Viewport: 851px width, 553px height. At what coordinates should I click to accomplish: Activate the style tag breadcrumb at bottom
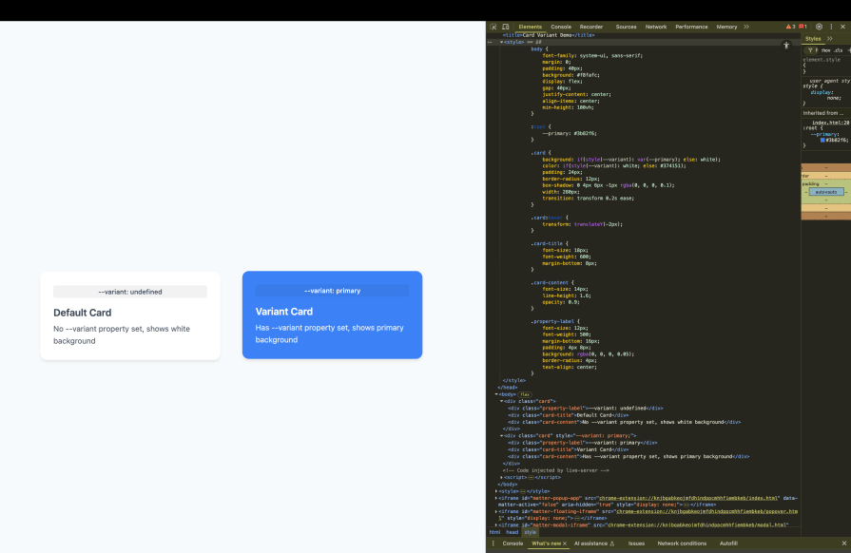pyautogui.click(x=529, y=533)
